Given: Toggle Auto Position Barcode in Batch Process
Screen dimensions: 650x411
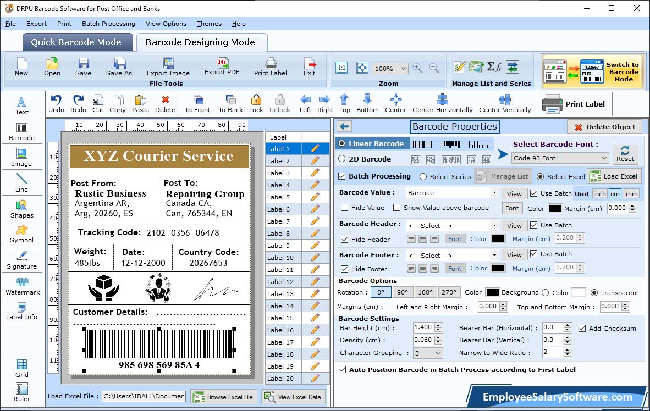Looking at the screenshot, I should click(343, 370).
